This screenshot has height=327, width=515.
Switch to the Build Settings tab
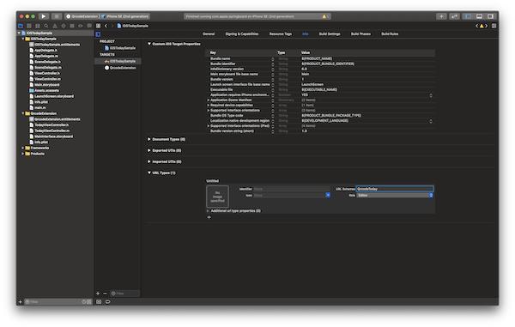pos(330,33)
